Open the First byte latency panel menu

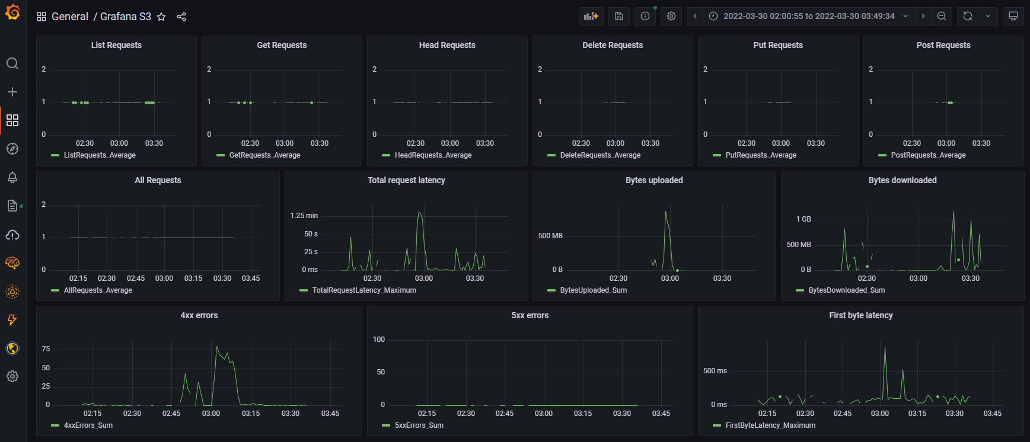(861, 315)
